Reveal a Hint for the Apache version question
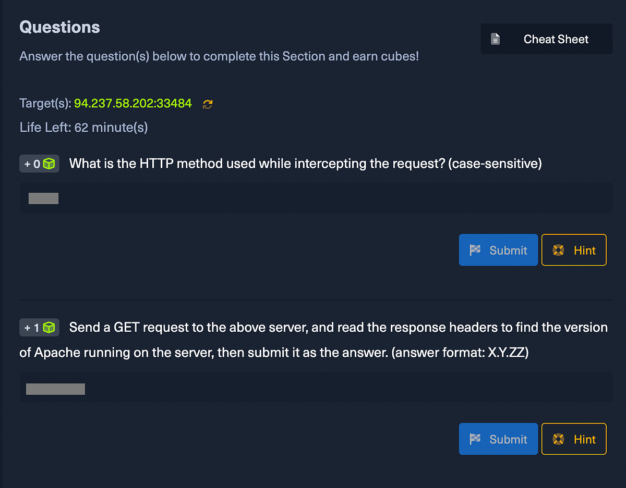 coord(574,439)
